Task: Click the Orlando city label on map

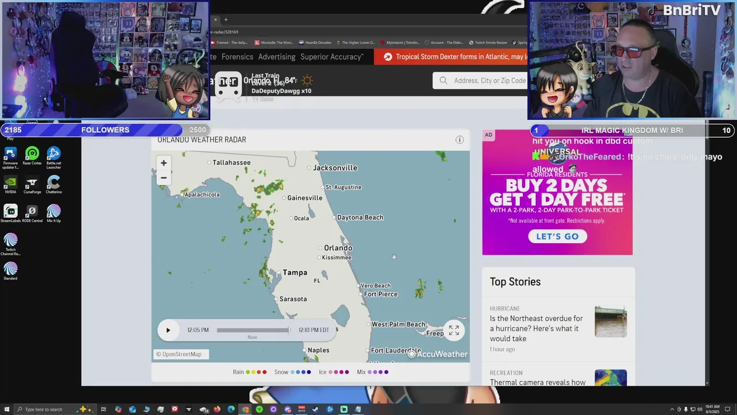Action: tap(338, 248)
